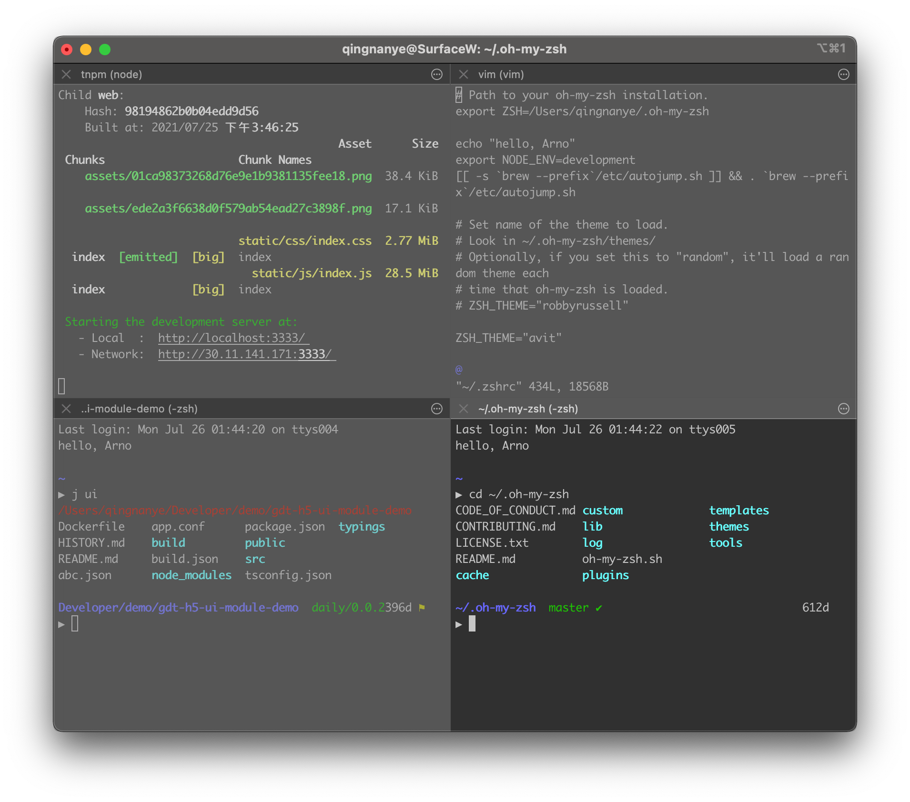Click static/css/index.css asset name
This screenshot has height=802, width=910.
pyautogui.click(x=305, y=241)
